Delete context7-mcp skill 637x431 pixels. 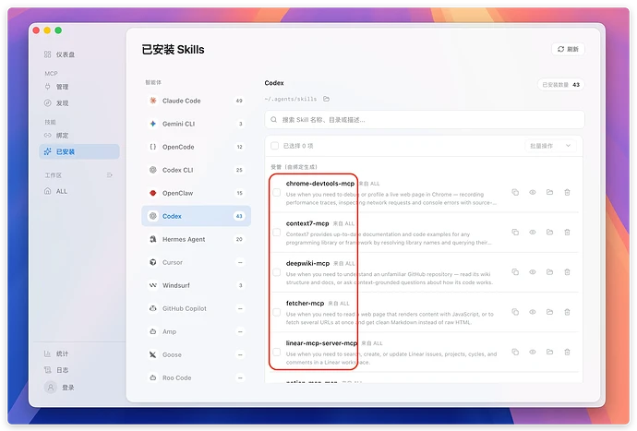click(x=567, y=233)
